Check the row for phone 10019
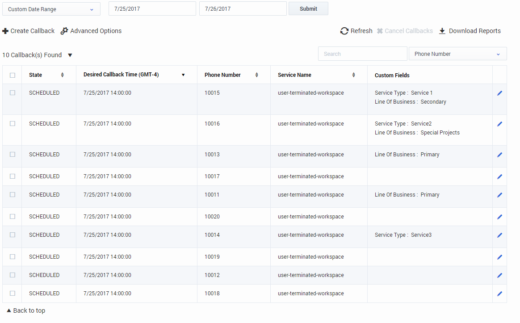This screenshot has height=323, width=520. [13, 257]
